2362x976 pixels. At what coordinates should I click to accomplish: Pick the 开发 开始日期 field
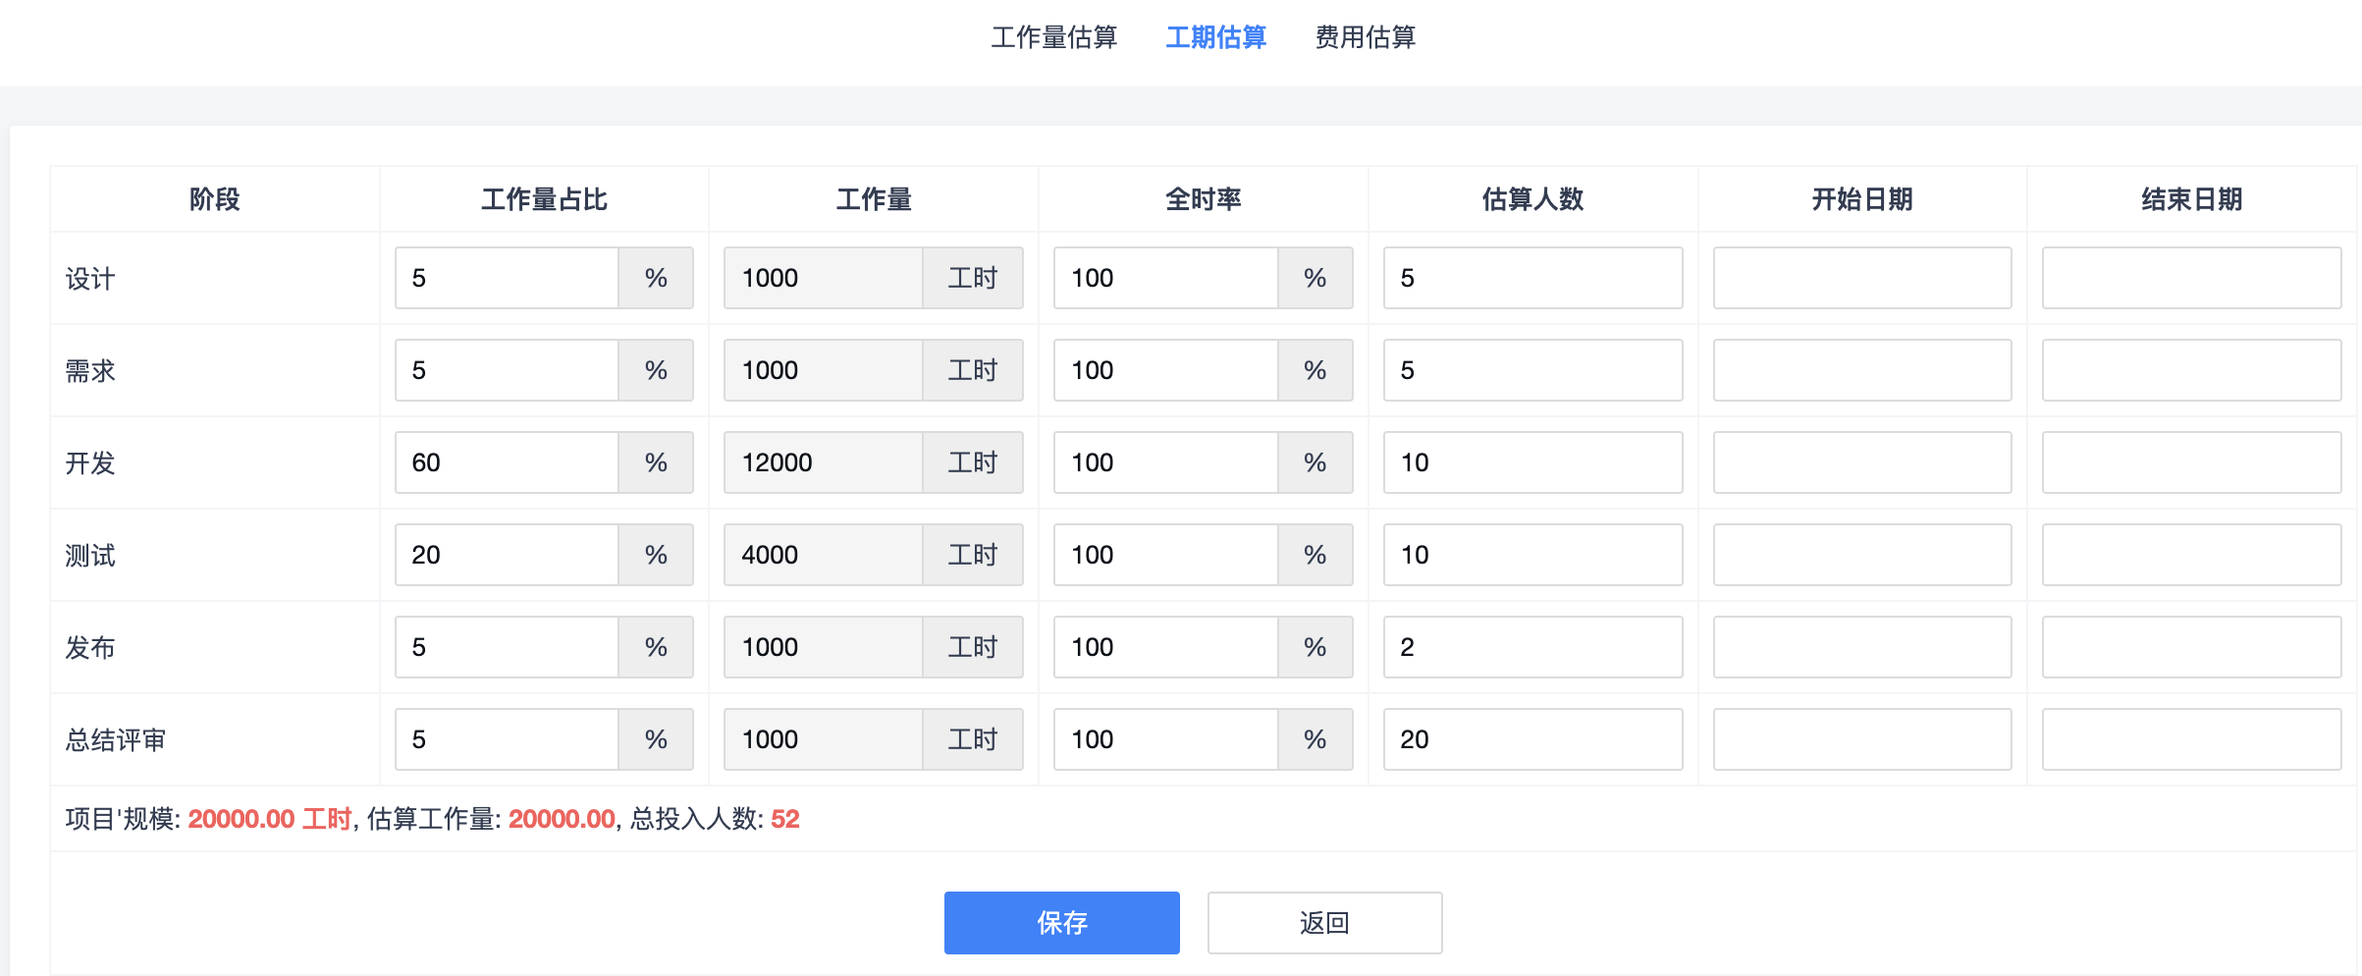pyautogui.click(x=1861, y=462)
